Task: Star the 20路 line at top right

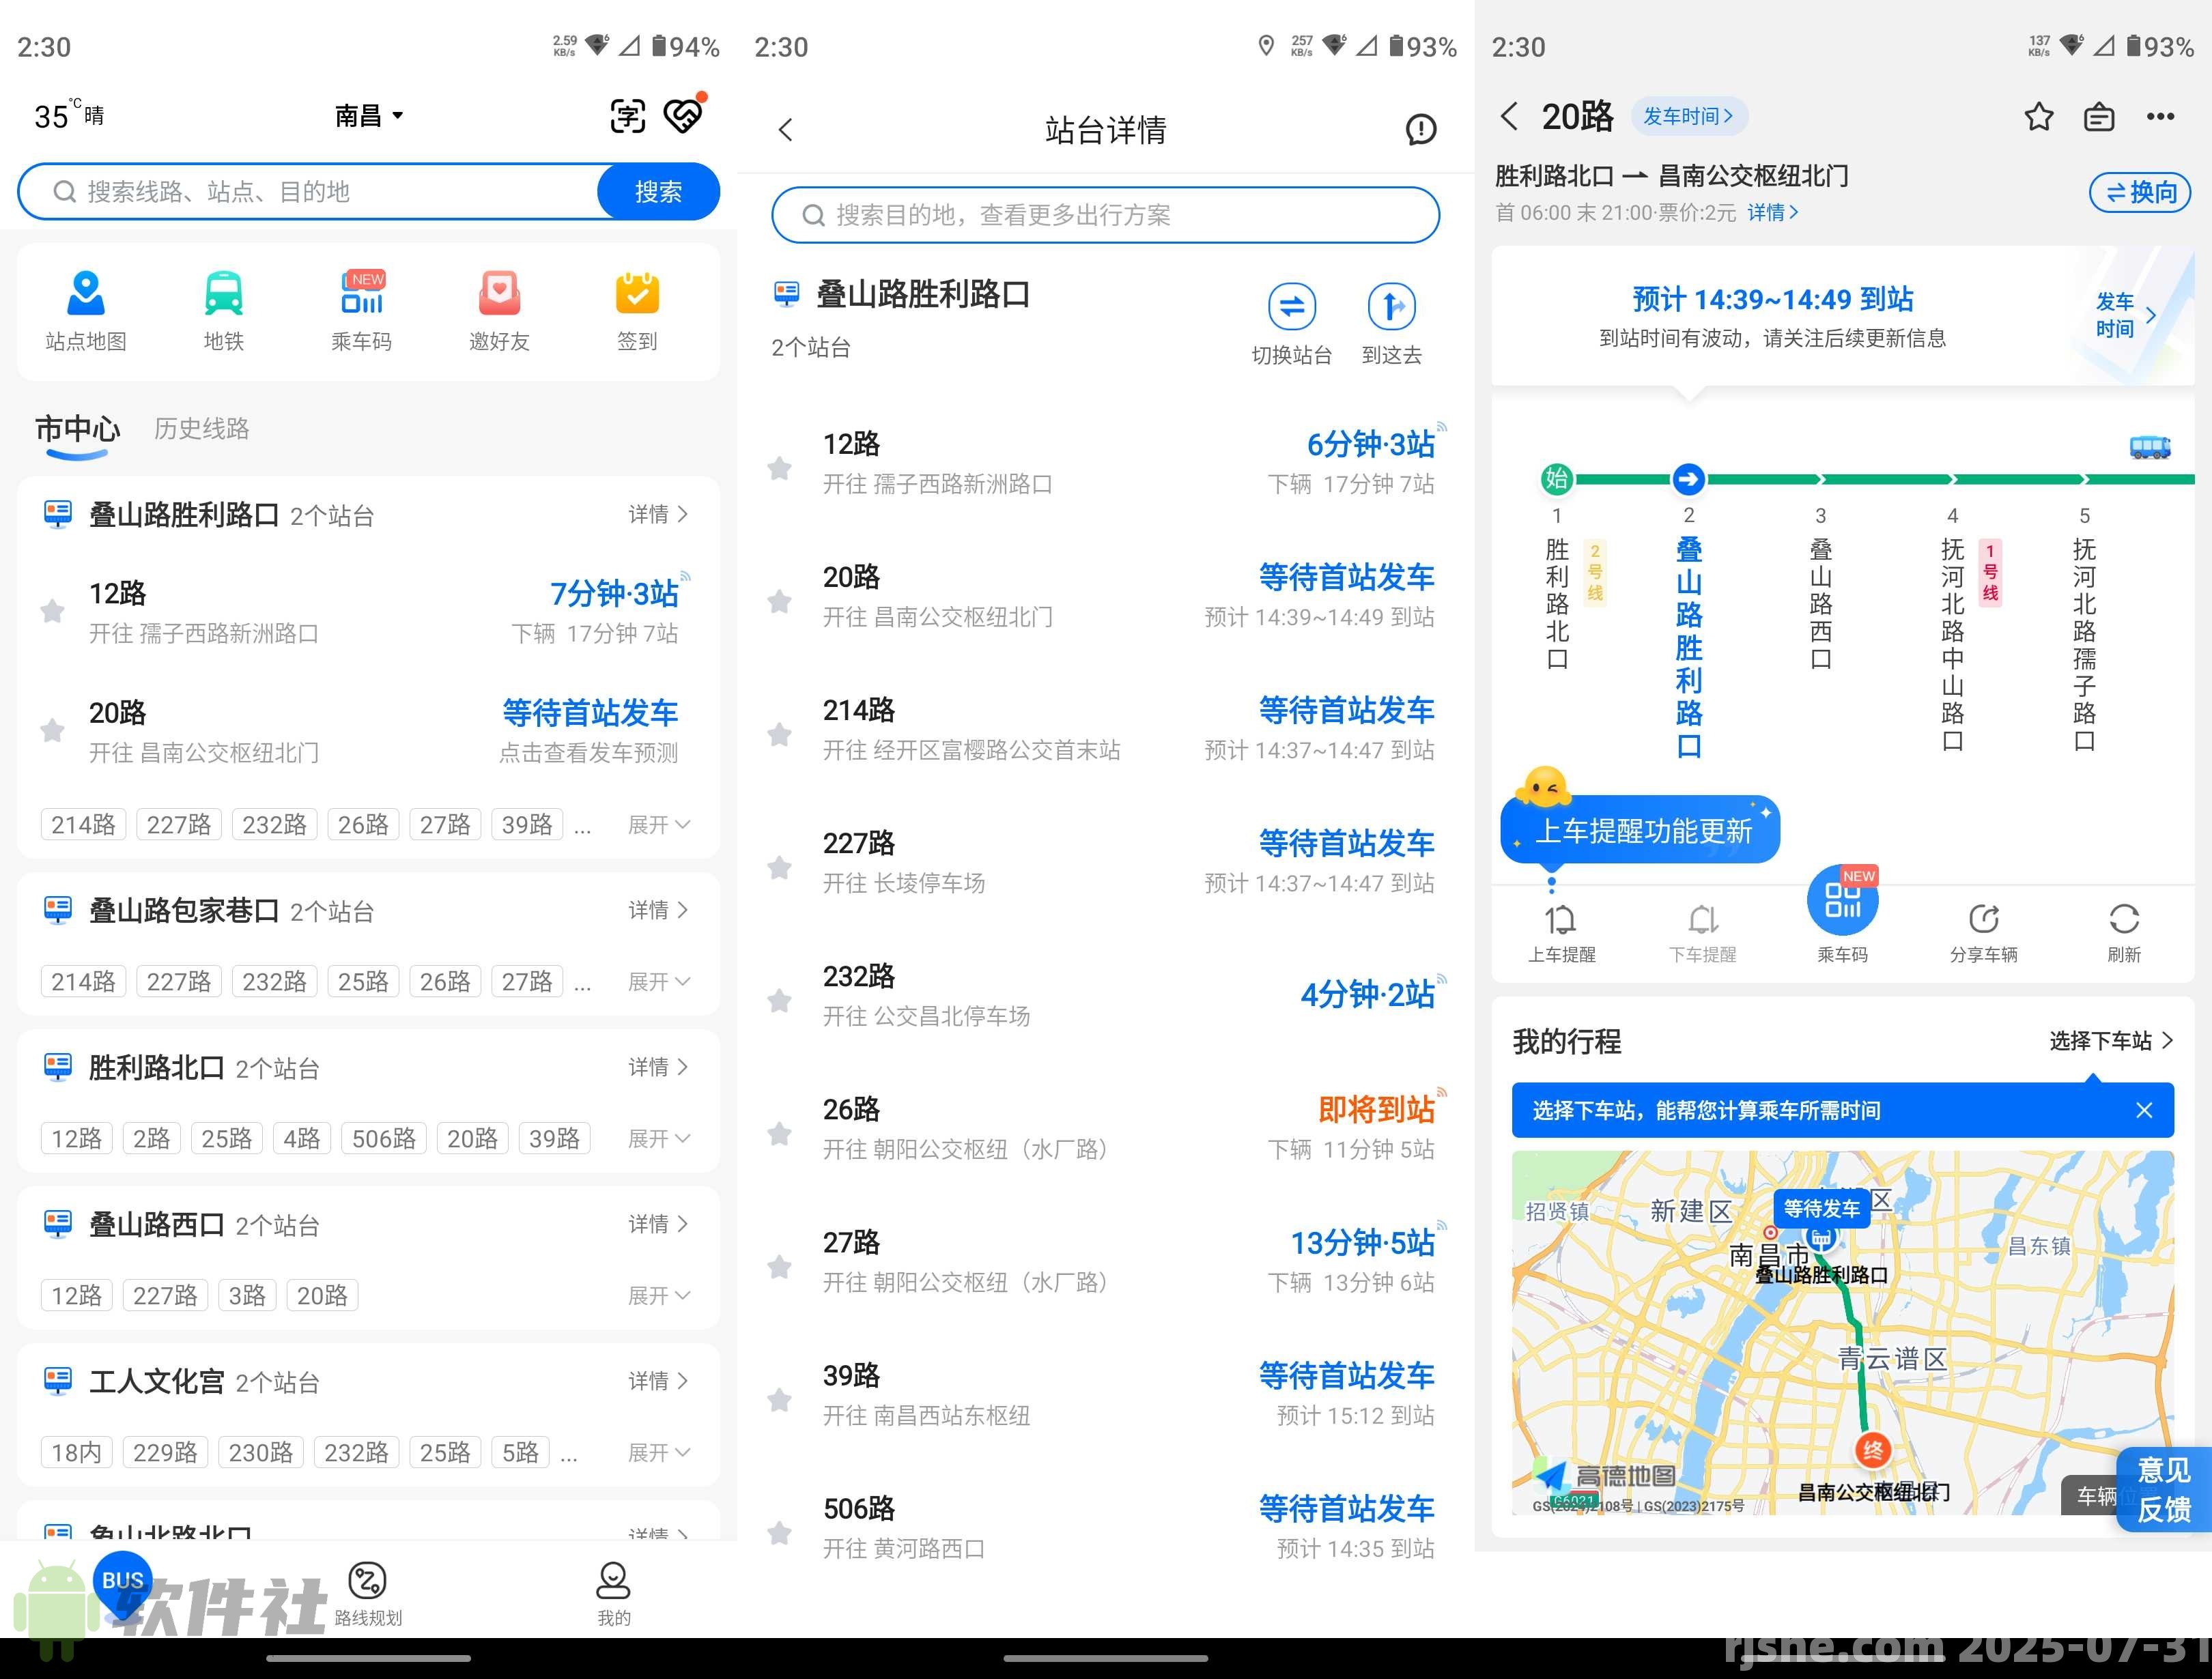Action: coord(2038,116)
